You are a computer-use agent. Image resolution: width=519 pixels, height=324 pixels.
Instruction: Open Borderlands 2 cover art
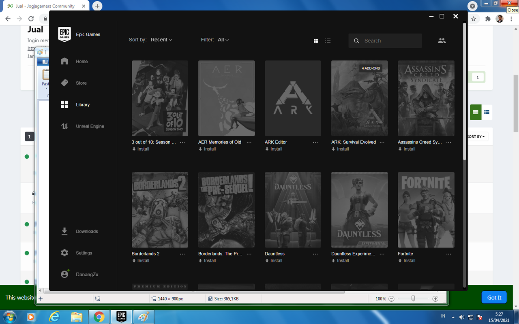click(160, 210)
